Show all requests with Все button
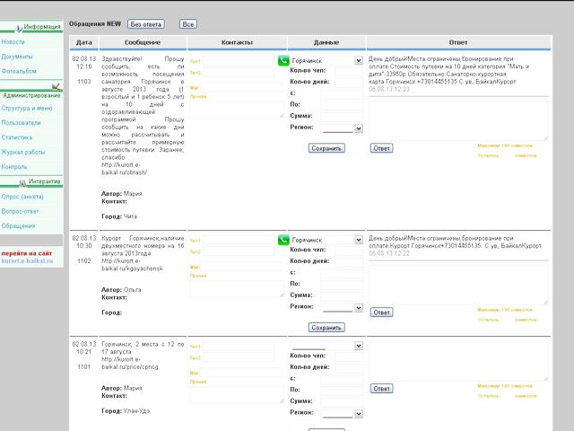 [188, 24]
